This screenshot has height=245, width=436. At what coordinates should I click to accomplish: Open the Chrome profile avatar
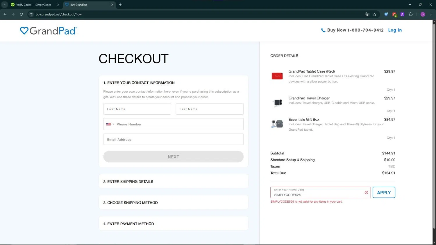[x=423, y=14]
